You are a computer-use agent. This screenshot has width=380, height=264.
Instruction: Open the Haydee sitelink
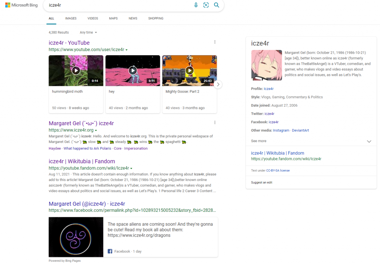tap(55, 148)
